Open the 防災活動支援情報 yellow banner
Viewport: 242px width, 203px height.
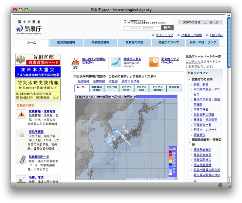pyautogui.click(x=38, y=89)
